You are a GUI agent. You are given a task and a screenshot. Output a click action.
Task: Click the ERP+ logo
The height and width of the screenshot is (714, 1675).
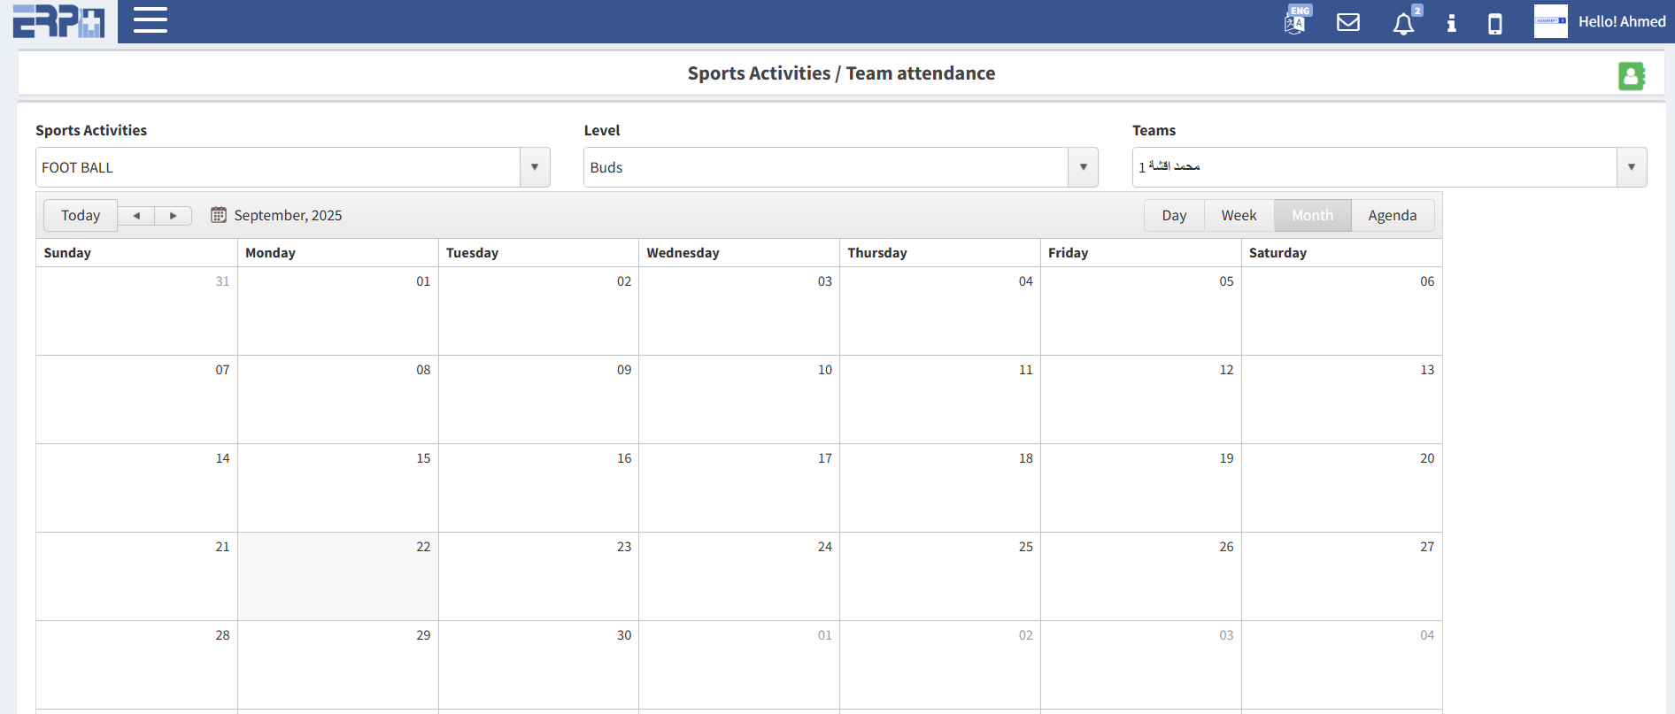[58, 21]
